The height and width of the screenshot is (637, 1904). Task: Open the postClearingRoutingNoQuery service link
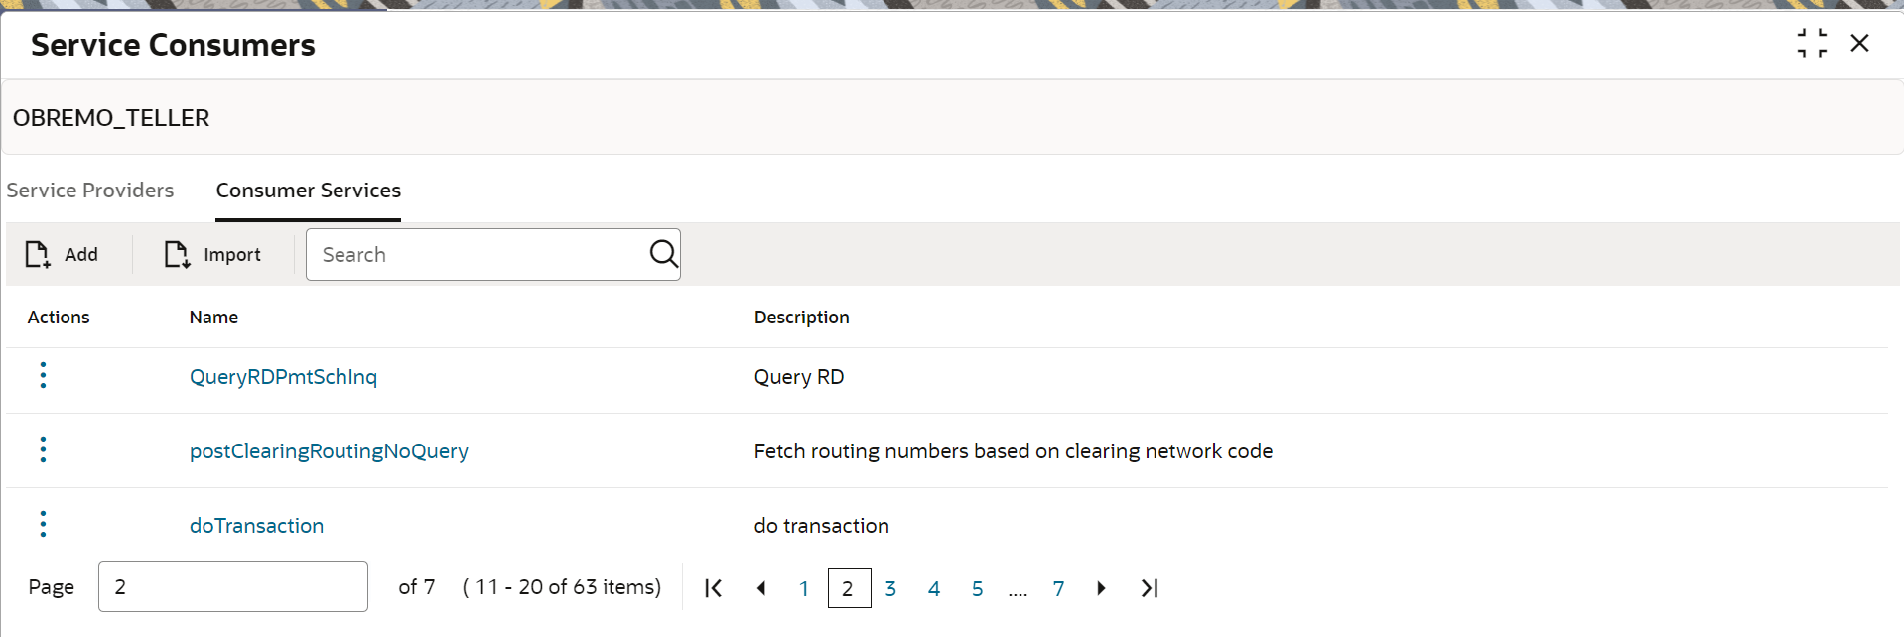tap(329, 451)
